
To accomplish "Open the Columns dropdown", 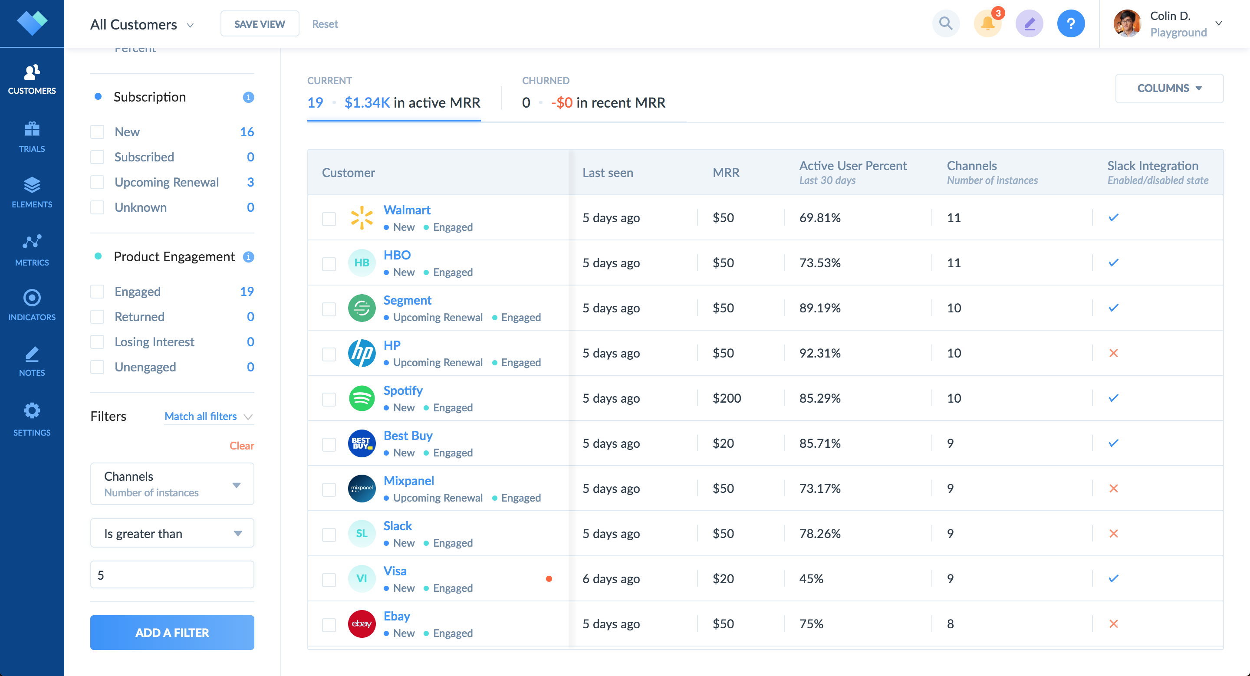I will pos(1168,88).
